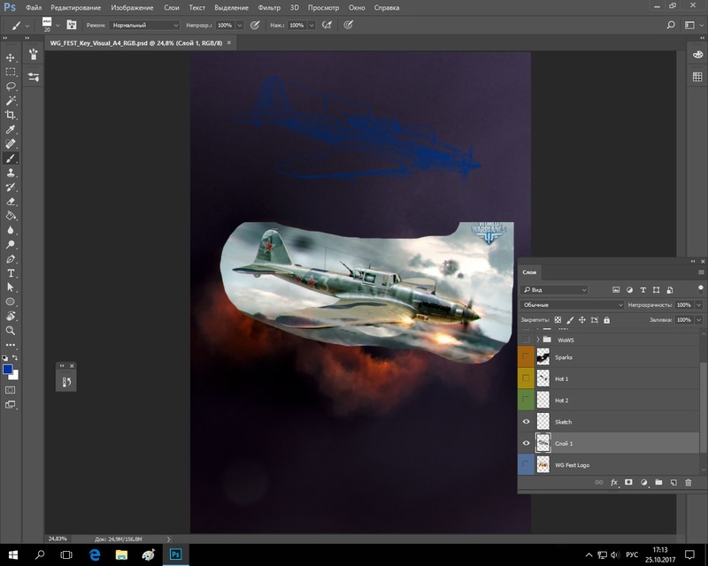Select the Magic Wand tool
This screenshot has height=566, width=708.
(11, 101)
